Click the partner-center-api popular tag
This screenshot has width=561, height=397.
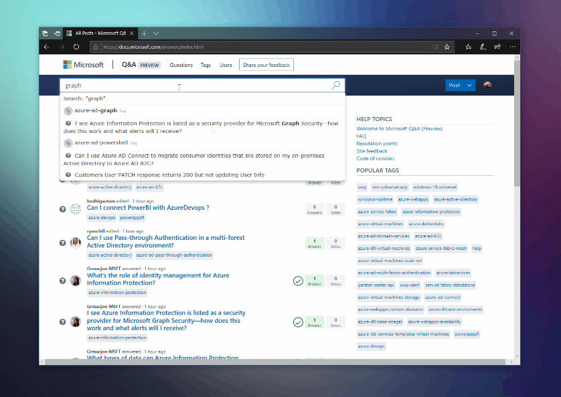pyautogui.click(x=376, y=285)
